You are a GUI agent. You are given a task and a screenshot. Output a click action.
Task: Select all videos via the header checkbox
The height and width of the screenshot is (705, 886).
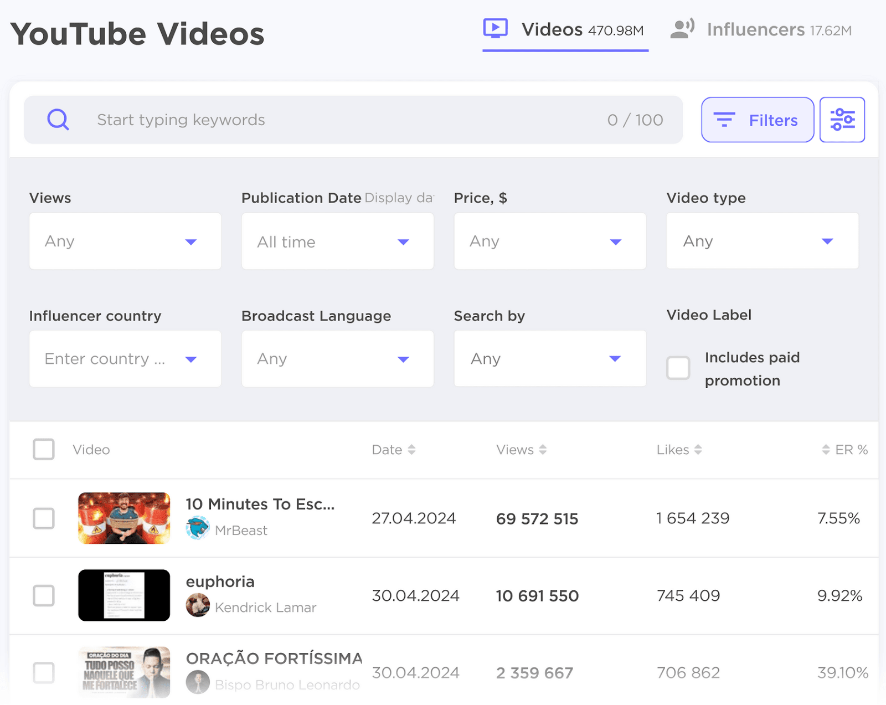[43, 450]
